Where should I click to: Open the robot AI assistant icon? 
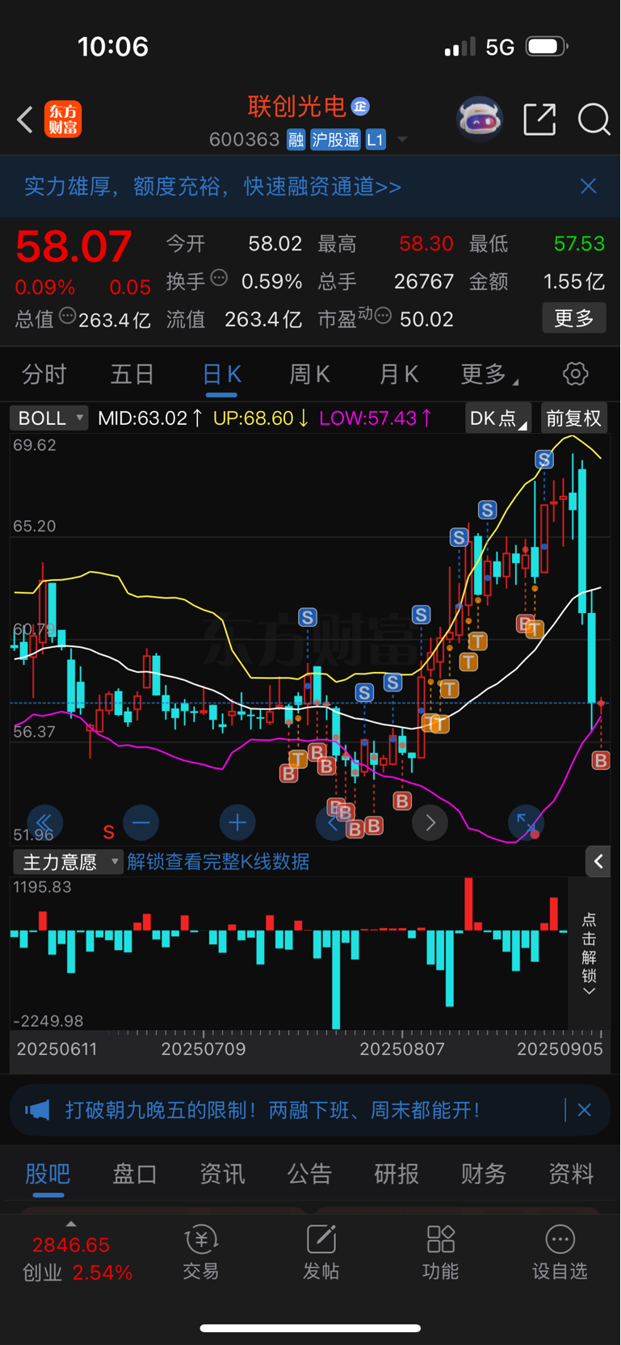coord(480,120)
